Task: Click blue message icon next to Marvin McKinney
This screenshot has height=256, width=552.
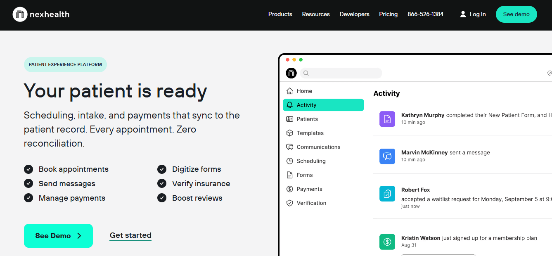Action: [x=387, y=156]
